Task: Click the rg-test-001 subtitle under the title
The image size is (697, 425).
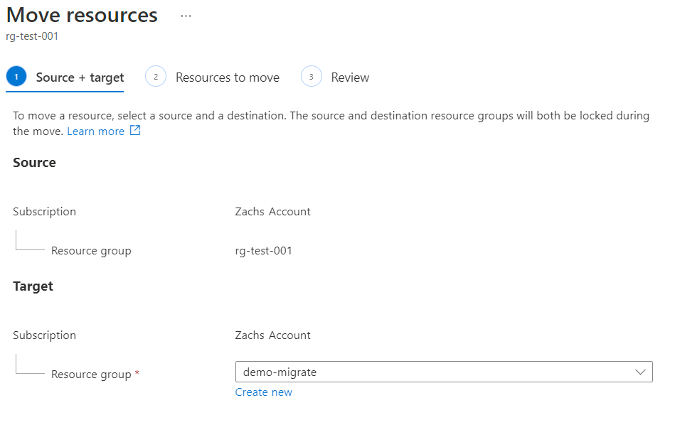Action: (32, 36)
